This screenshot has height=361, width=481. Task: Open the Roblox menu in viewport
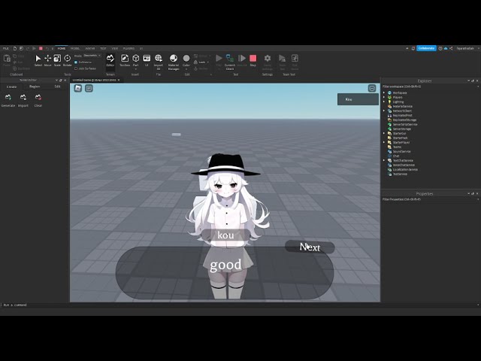(77, 88)
